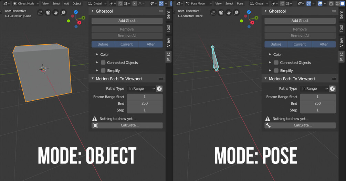Image resolution: width=346 pixels, height=181 pixels.
Task: Toggle gizmo display in Object Mode header
Action: (x=161, y=3)
